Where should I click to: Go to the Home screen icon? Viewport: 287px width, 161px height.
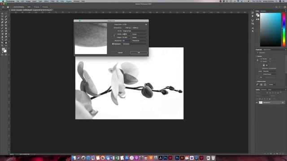click(x=3, y=7)
